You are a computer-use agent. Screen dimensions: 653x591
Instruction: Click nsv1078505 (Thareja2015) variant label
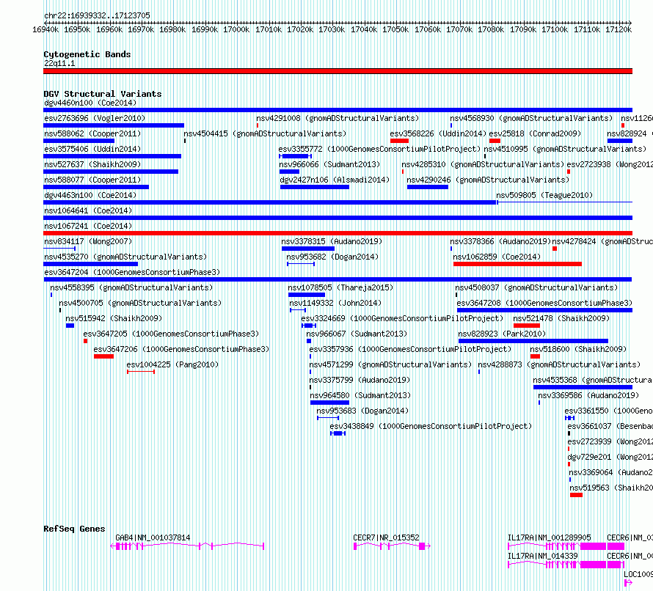(340, 287)
